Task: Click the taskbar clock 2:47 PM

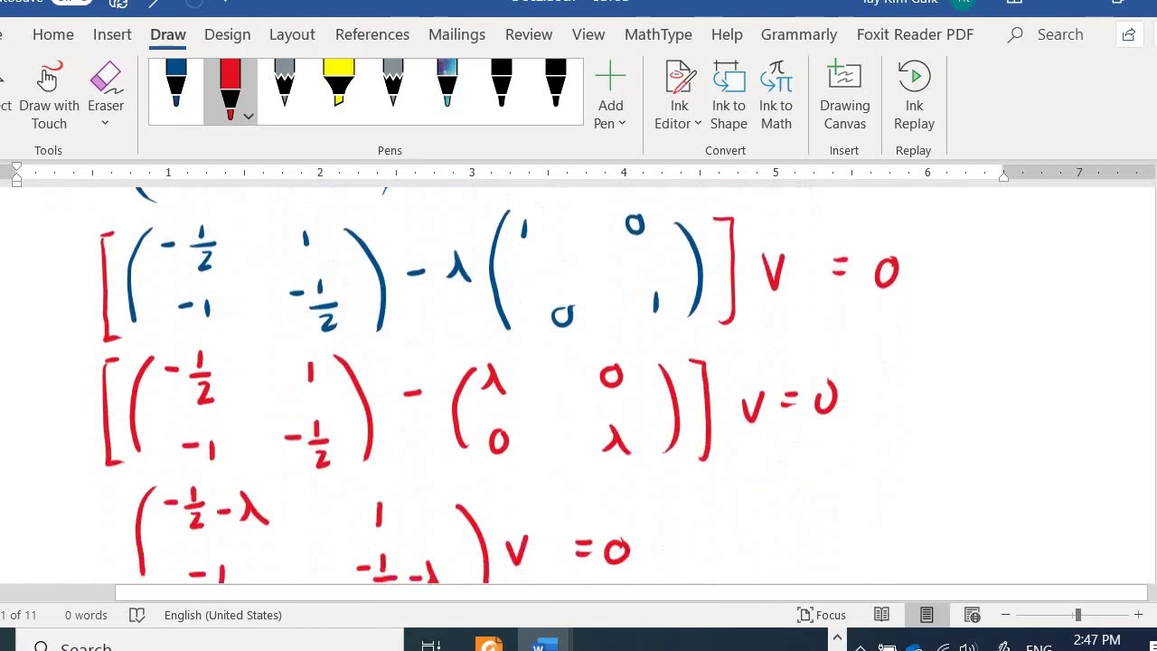Action: pos(1096,640)
